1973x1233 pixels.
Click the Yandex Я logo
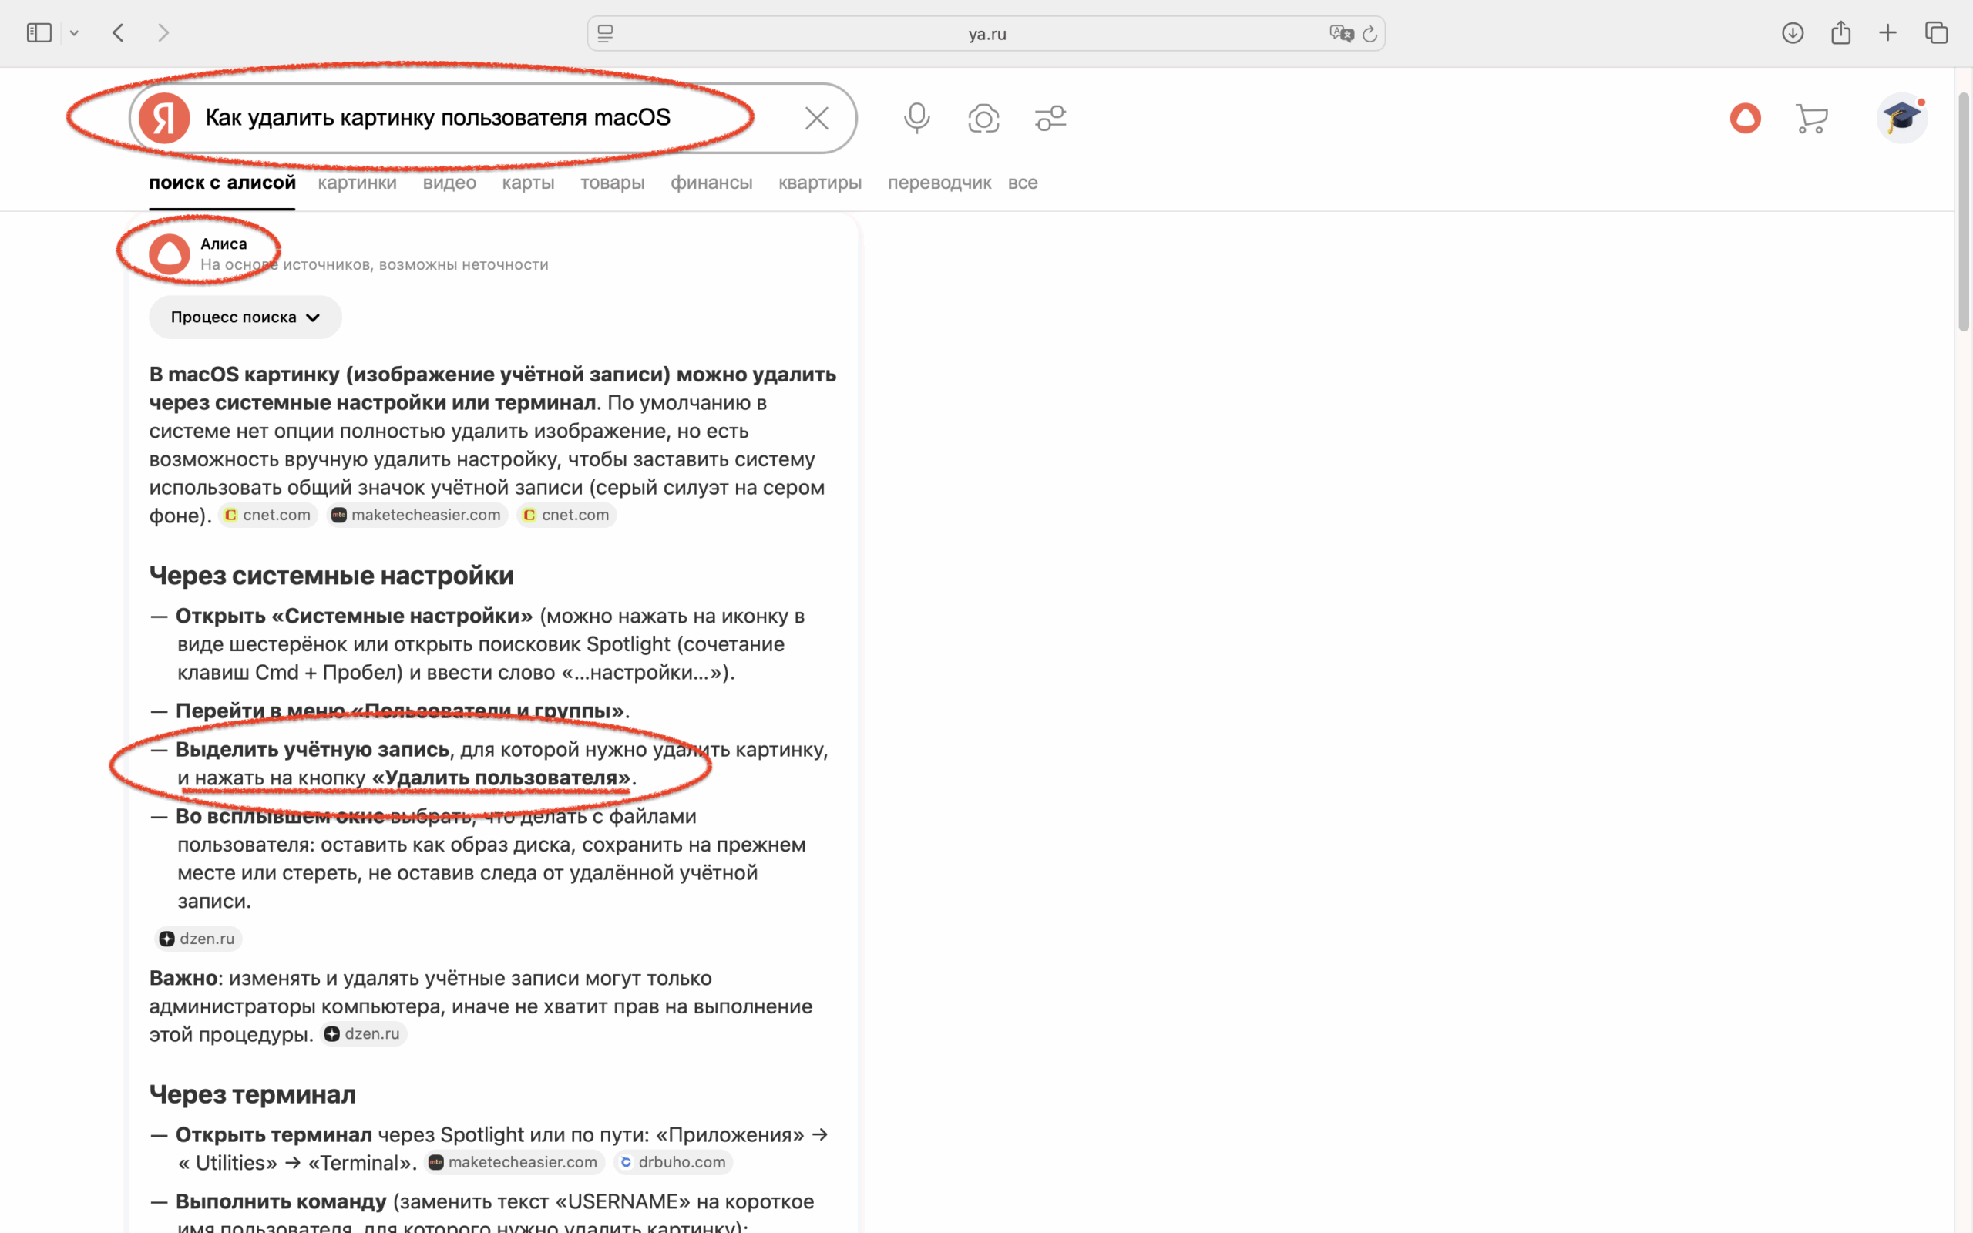(165, 117)
